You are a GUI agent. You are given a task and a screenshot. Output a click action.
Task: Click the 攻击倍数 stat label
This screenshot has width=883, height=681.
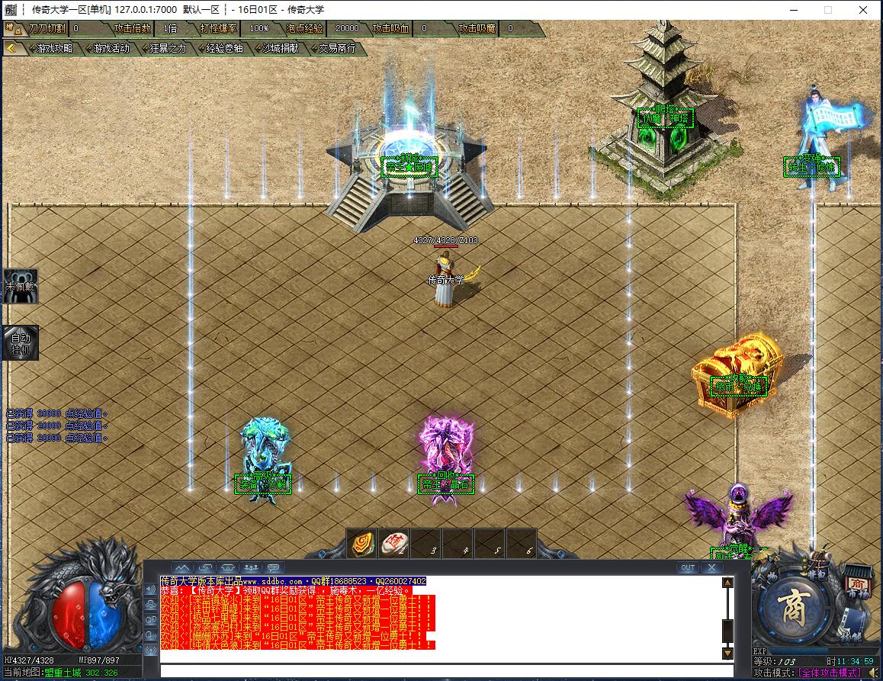133,28
